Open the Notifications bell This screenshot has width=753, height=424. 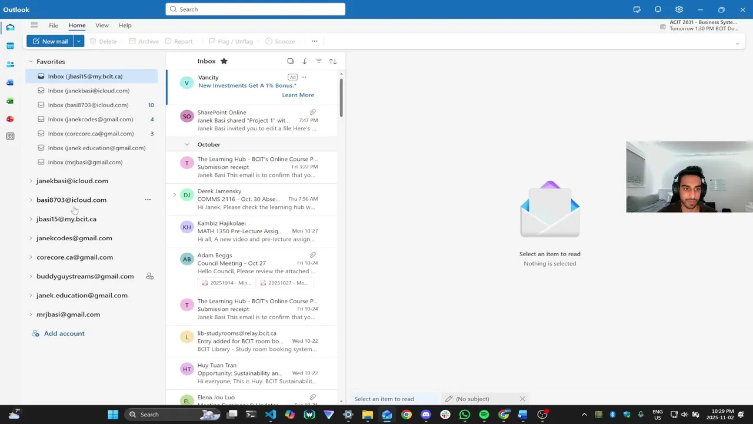pyautogui.click(x=658, y=9)
